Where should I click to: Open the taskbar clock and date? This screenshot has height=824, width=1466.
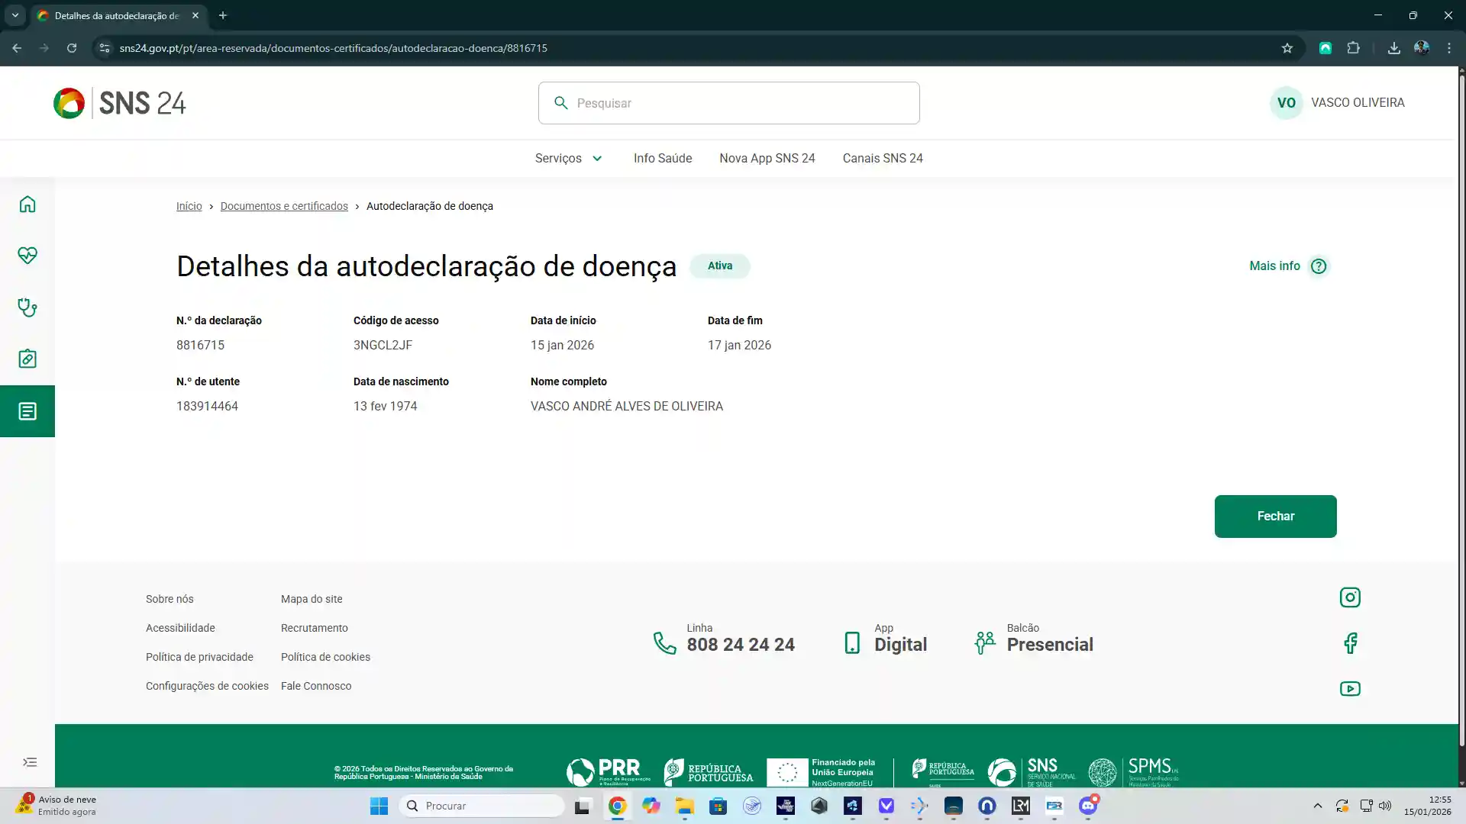1427,806
